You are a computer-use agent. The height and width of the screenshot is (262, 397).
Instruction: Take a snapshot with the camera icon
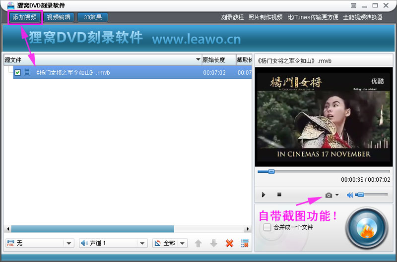point(329,195)
